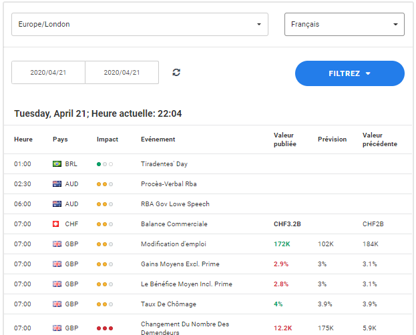Click the UK flag beside Taux De Chômage

coord(57,304)
